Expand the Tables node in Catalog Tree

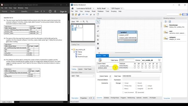[x=74, y=52]
